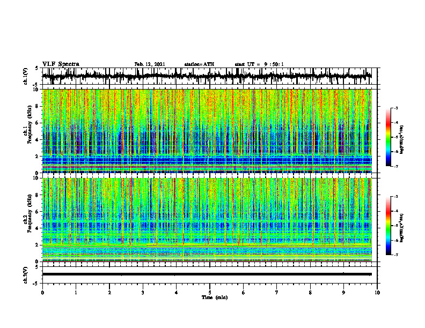Click the "4" kHz tick of ch.2 spectrogram

click(x=38, y=228)
